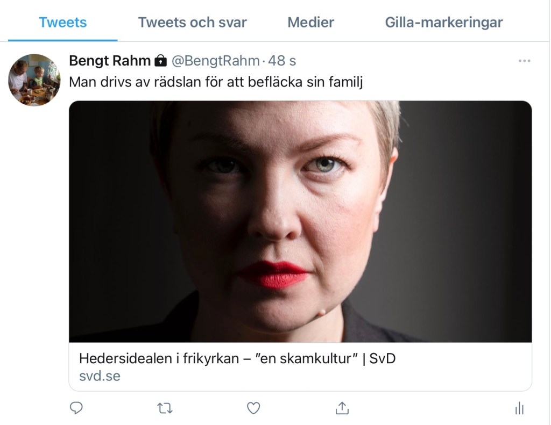Like the tweet with the heart icon
The width and height of the screenshot is (551, 425).
click(x=253, y=408)
